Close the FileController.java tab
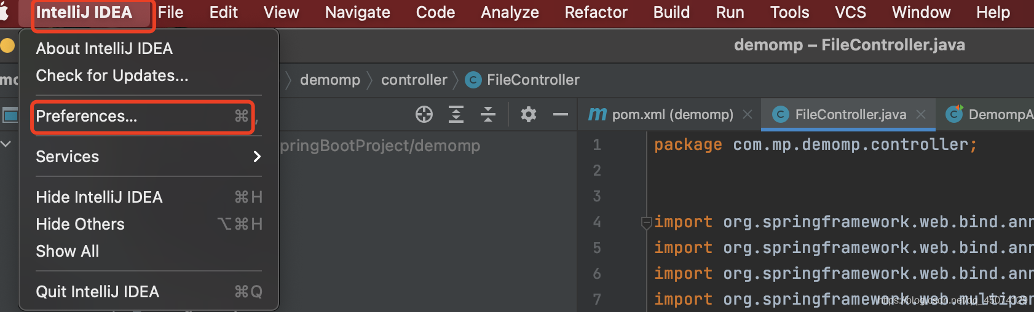This screenshot has width=1034, height=312. point(921,114)
